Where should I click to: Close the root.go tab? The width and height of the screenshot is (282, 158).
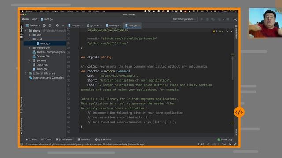click(x=139, y=25)
